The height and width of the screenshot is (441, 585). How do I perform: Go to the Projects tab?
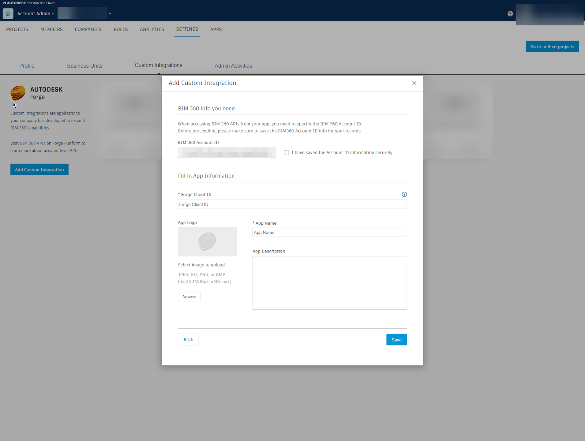(x=17, y=29)
